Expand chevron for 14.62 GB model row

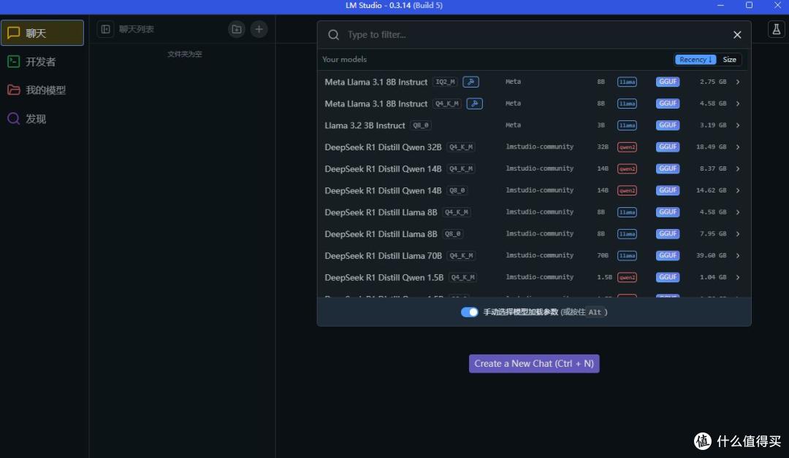click(x=738, y=190)
